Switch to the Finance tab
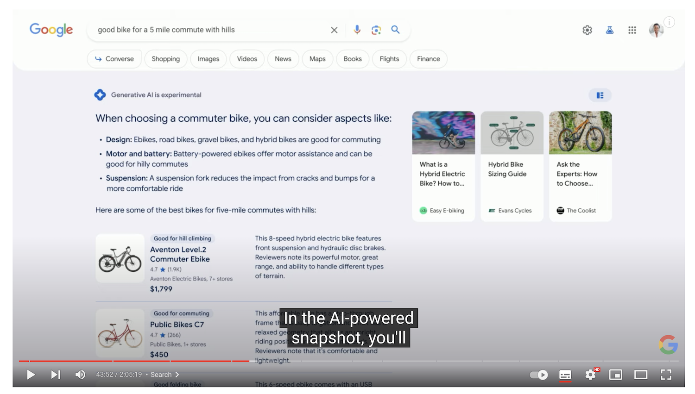 tap(429, 59)
